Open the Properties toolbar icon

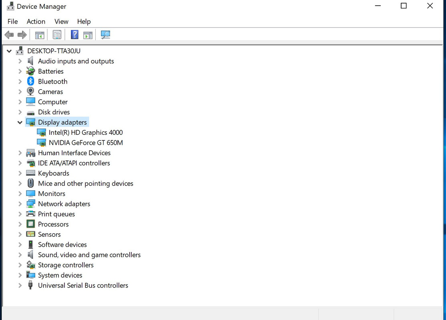[57, 35]
